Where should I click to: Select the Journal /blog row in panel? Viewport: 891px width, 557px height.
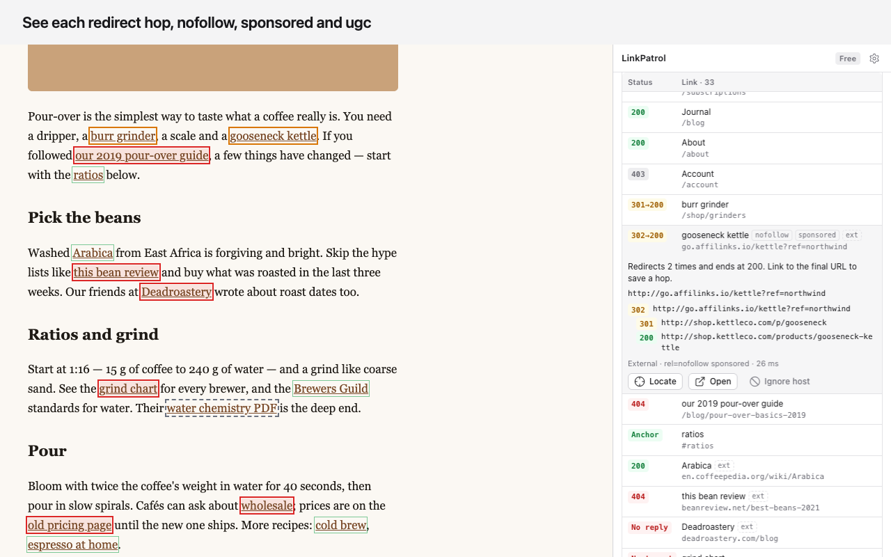(x=752, y=117)
